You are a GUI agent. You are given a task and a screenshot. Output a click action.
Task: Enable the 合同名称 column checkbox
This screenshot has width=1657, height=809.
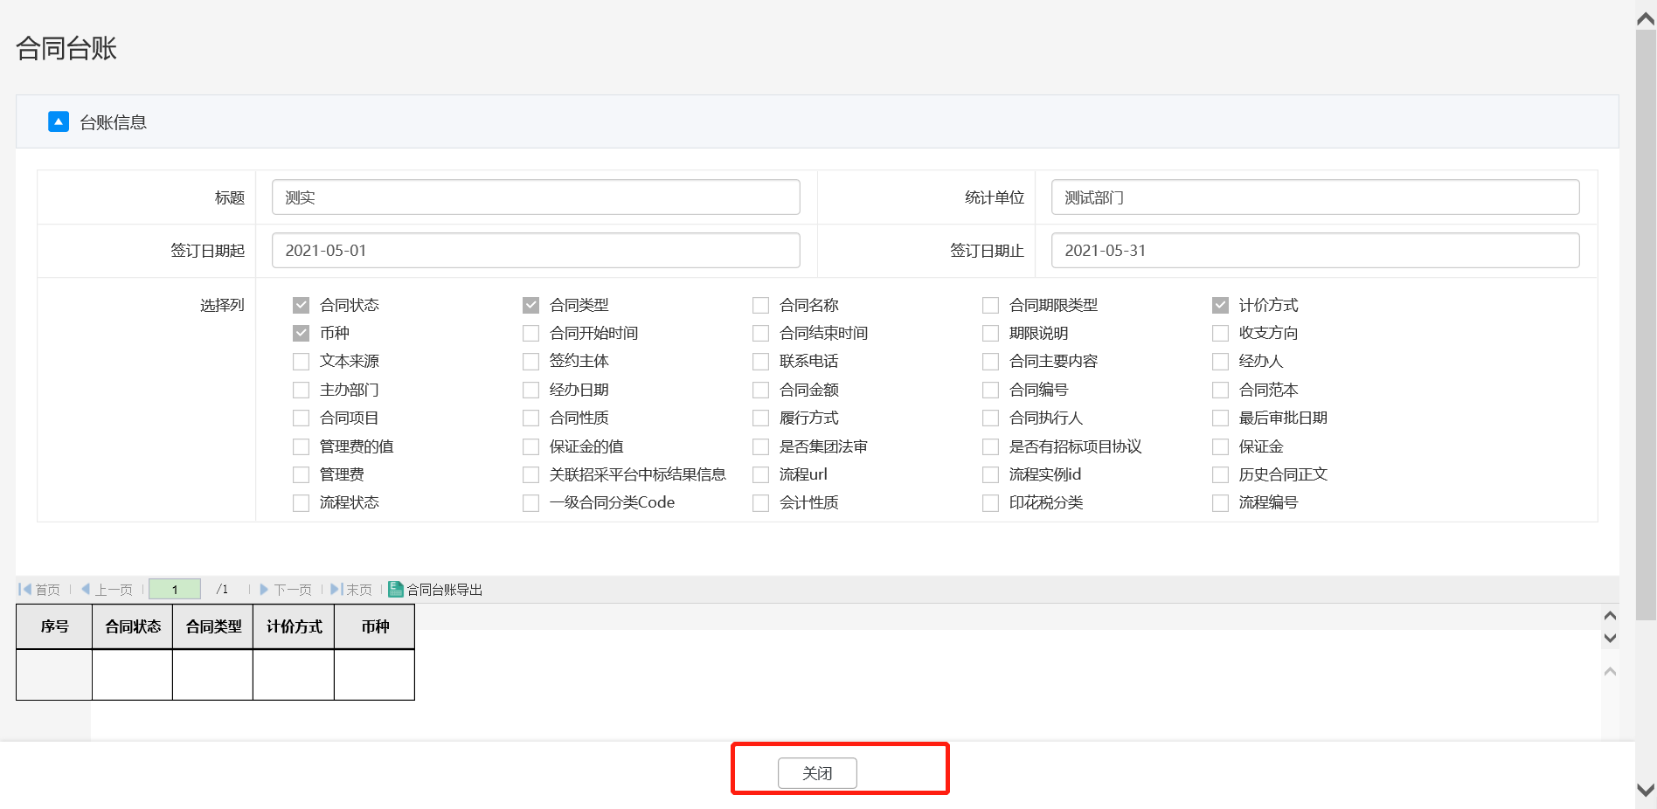761,305
